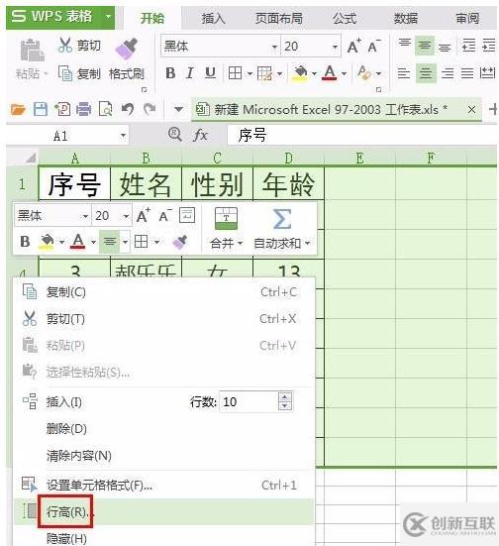Click the Undo arrow icon

(x=128, y=109)
